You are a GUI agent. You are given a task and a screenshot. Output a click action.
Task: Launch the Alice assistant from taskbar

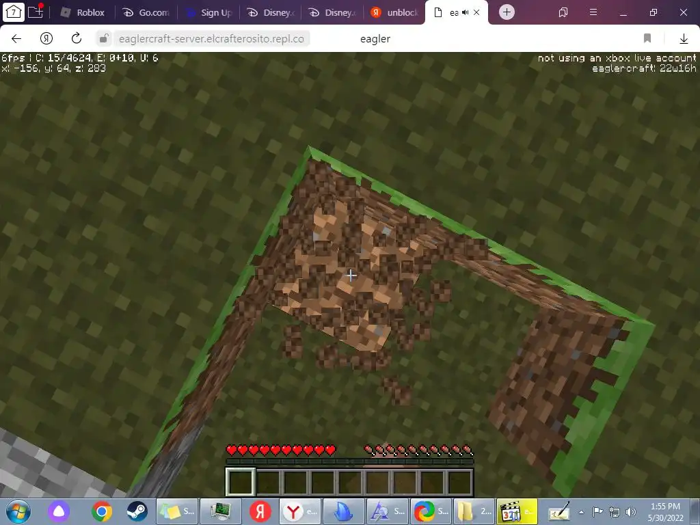point(59,511)
